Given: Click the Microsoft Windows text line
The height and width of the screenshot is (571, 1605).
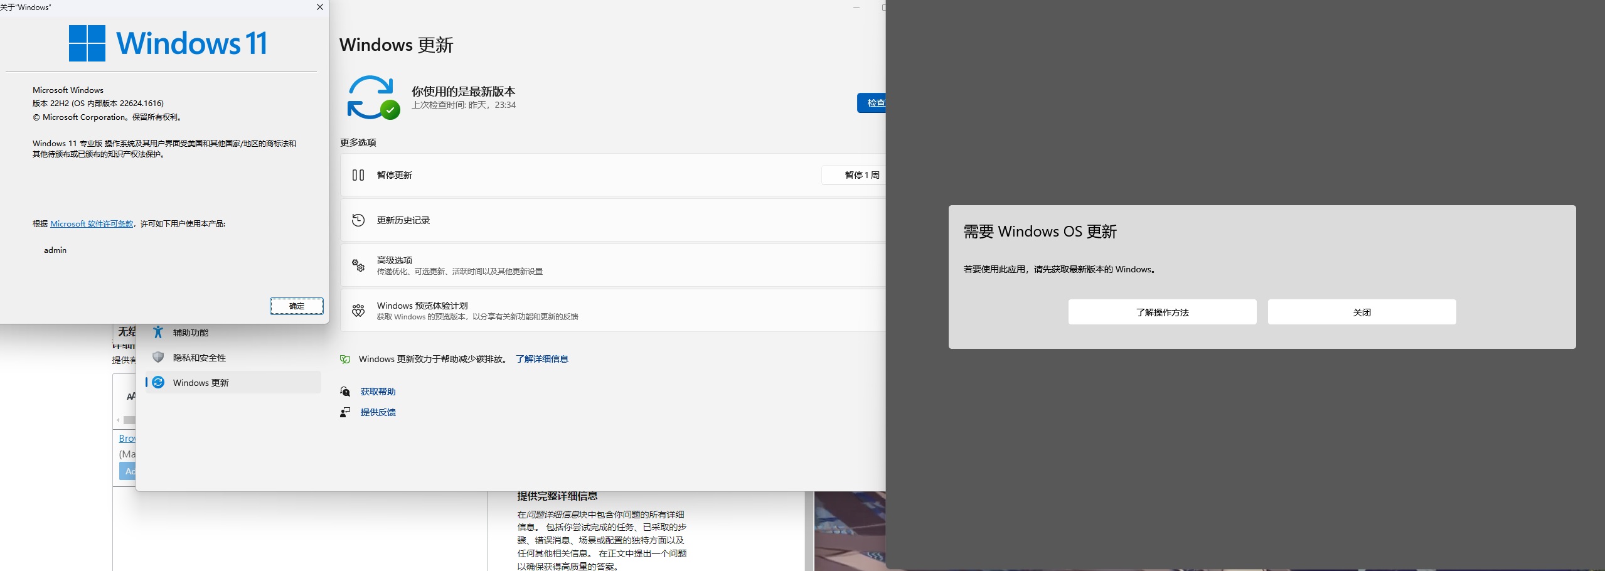Looking at the screenshot, I should click(68, 90).
